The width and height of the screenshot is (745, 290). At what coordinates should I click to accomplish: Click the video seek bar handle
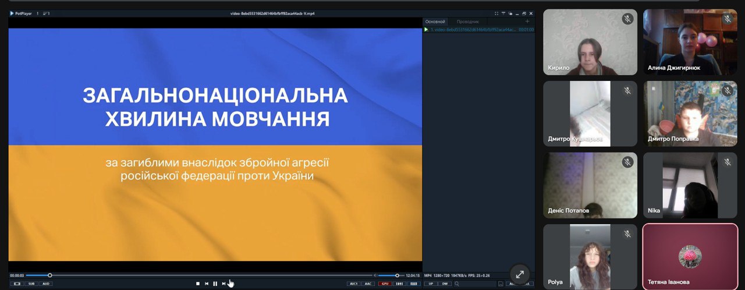click(x=50, y=275)
